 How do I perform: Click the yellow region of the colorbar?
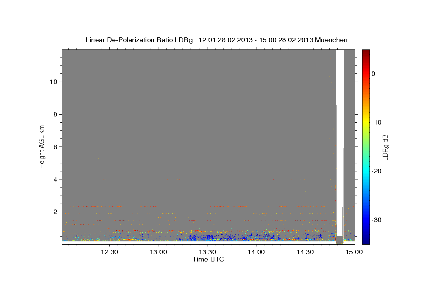coord(366,123)
